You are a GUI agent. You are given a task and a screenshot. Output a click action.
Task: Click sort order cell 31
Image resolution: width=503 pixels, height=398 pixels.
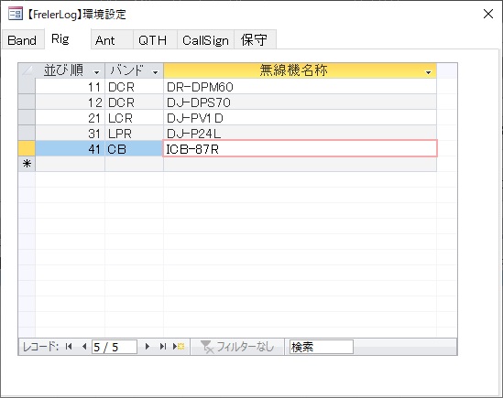pos(70,134)
